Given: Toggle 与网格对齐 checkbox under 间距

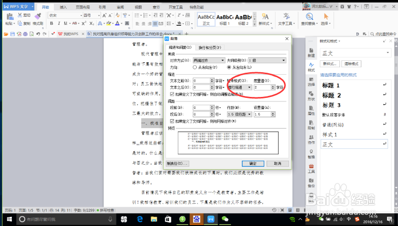Looking at the screenshot, I should 172,121.
